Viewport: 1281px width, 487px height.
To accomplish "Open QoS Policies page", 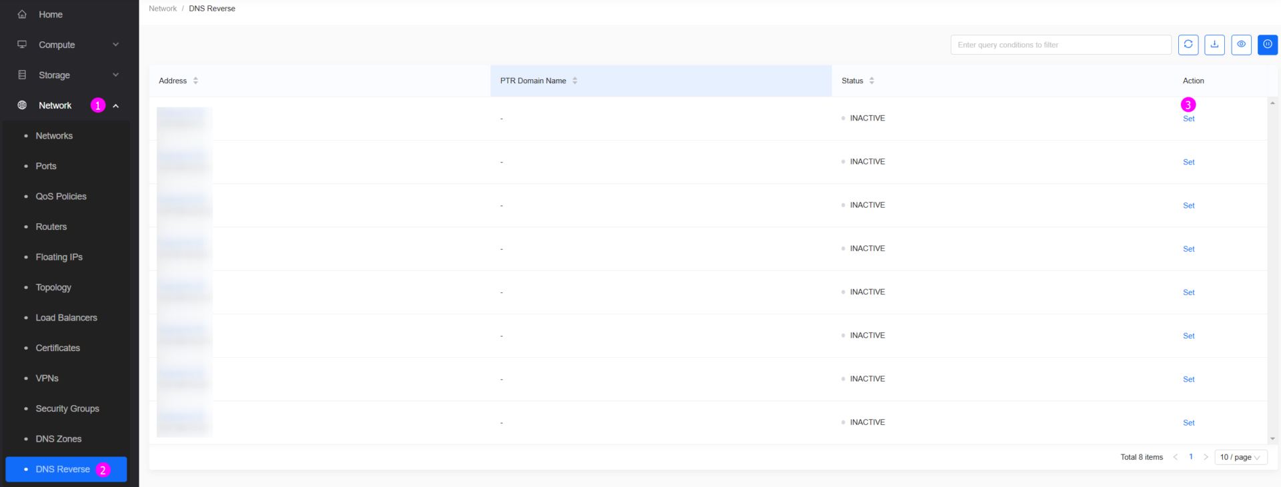I will click(x=61, y=197).
